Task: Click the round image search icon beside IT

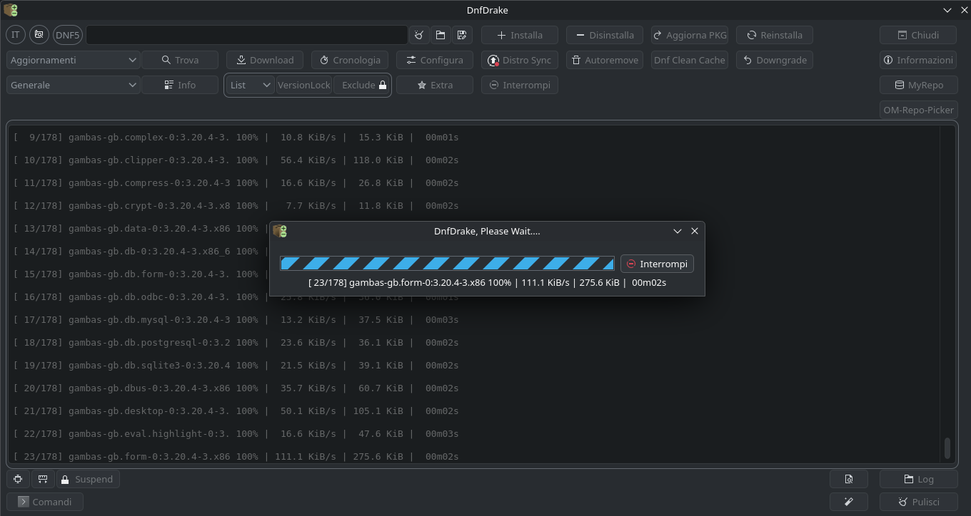Action: point(39,35)
